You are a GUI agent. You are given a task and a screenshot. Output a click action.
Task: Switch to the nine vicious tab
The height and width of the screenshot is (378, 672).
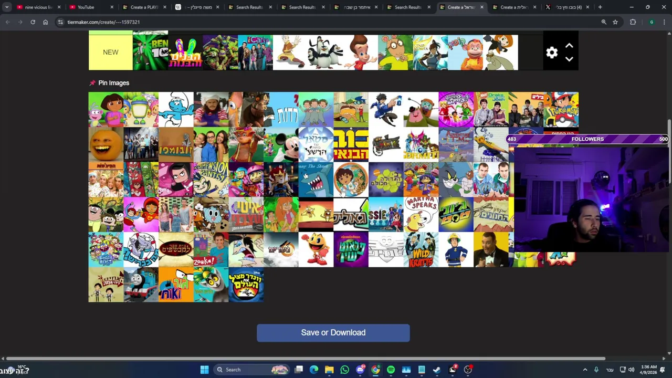(39, 7)
